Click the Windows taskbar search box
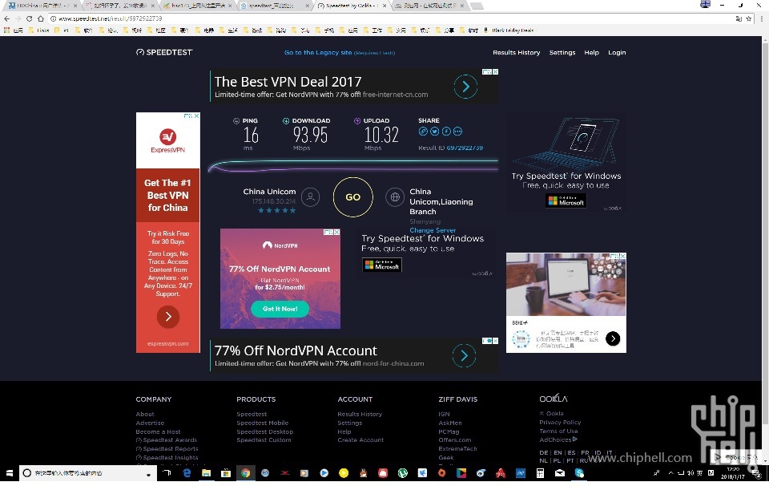The width and height of the screenshot is (769, 486). point(88,473)
